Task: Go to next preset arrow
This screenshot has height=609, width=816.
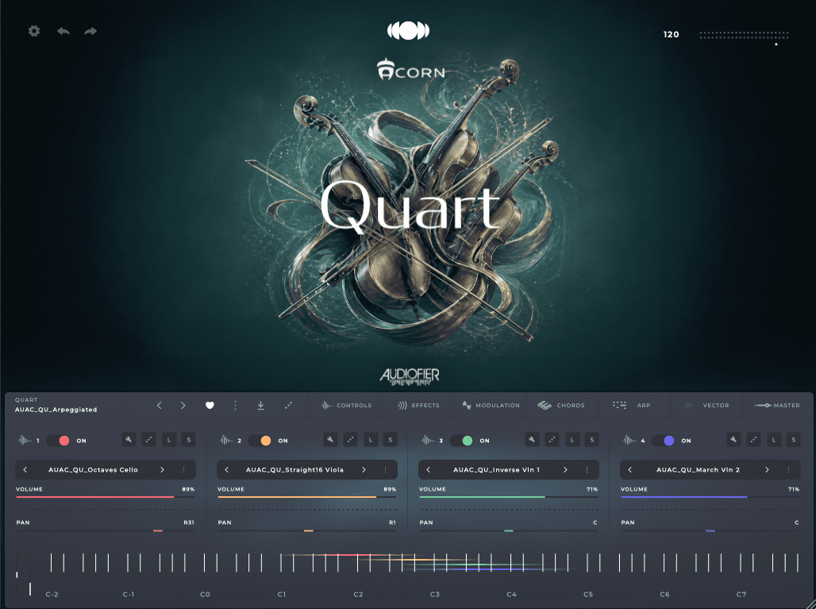Action: click(x=183, y=405)
